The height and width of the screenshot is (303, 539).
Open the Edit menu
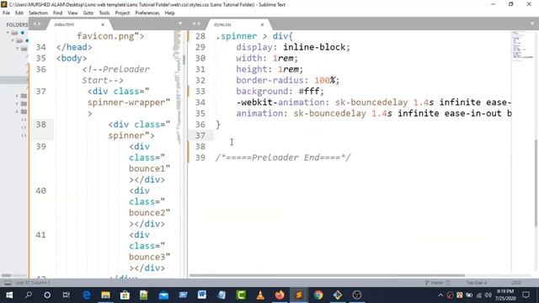(x=19, y=13)
